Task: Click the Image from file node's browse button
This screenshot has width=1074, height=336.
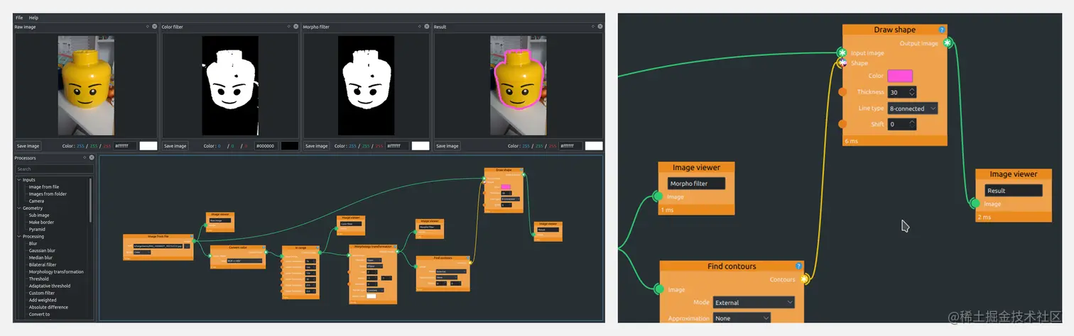Action: [x=187, y=246]
